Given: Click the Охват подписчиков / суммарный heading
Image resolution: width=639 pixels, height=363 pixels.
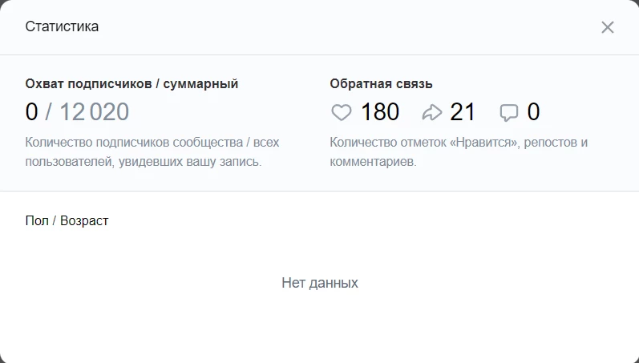Looking at the screenshot, I should [131, 84].
